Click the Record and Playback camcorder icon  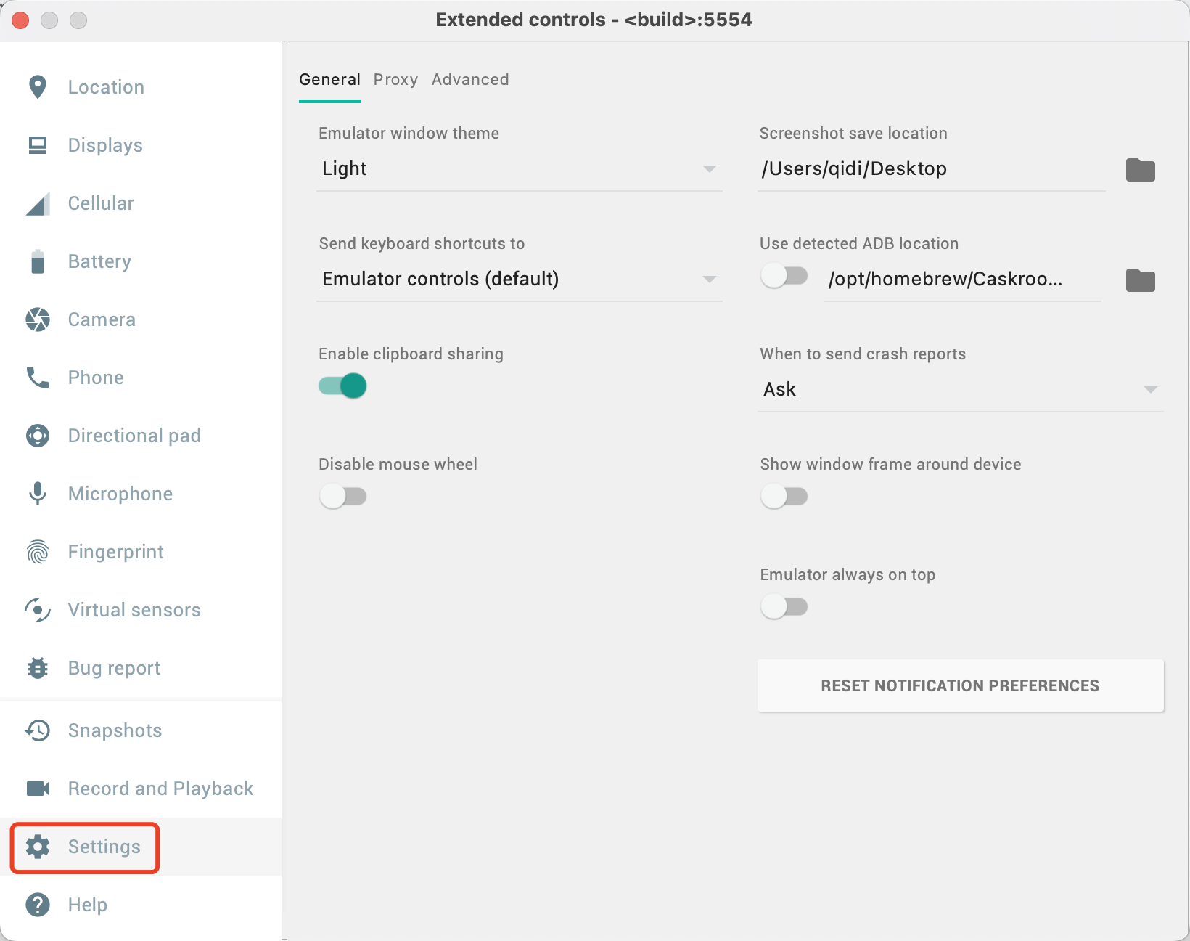(38, 789)
